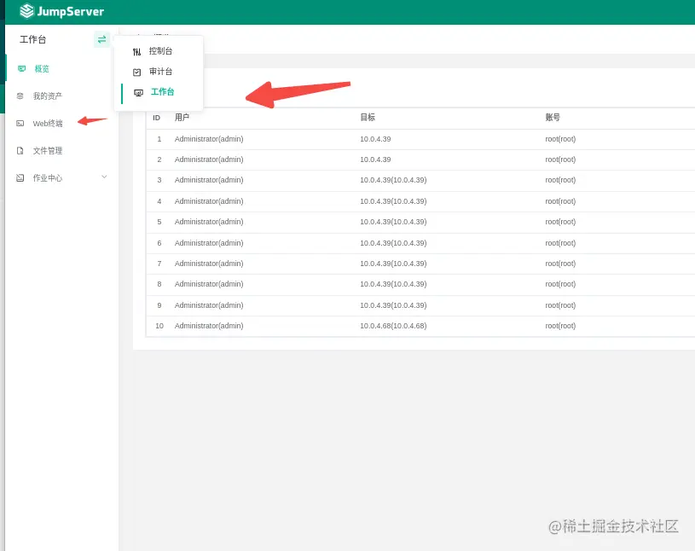Viewport: 695px width, 551px height.
Task: Click the 工作台 monitor icon in the menu
Action: click(x=139, y=93)
